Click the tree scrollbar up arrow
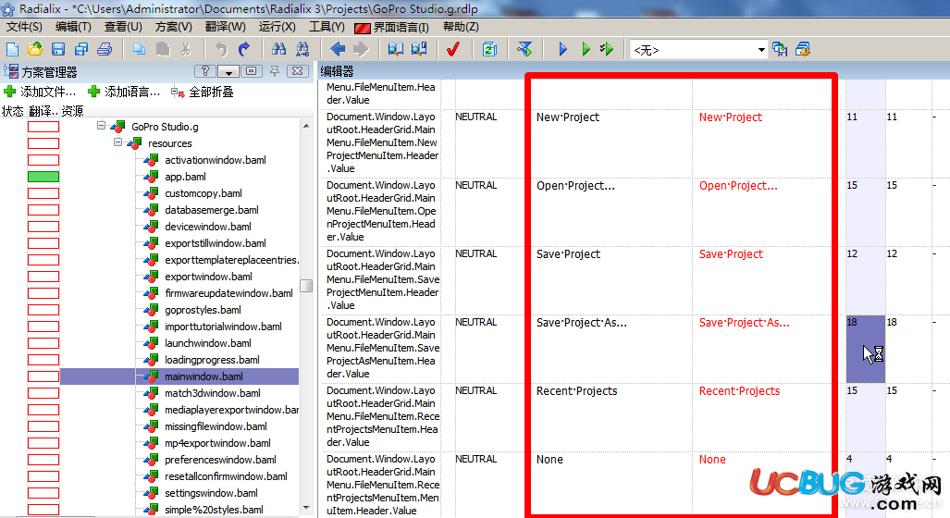 (x=306, y=126)
